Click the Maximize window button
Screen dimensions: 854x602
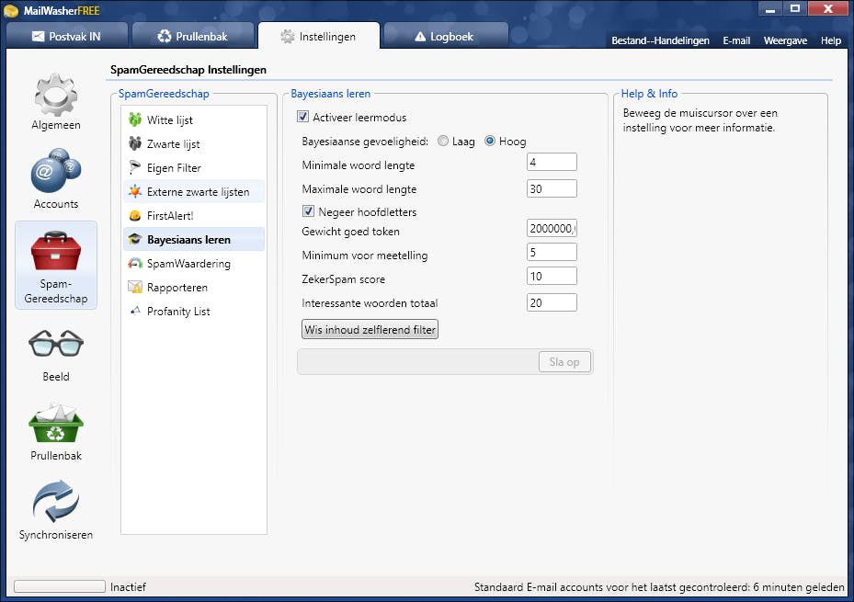795,8
